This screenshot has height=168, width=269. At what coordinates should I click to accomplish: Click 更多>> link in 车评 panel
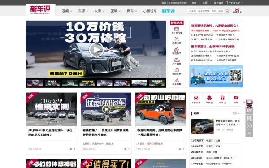click(x=236, y=113)
